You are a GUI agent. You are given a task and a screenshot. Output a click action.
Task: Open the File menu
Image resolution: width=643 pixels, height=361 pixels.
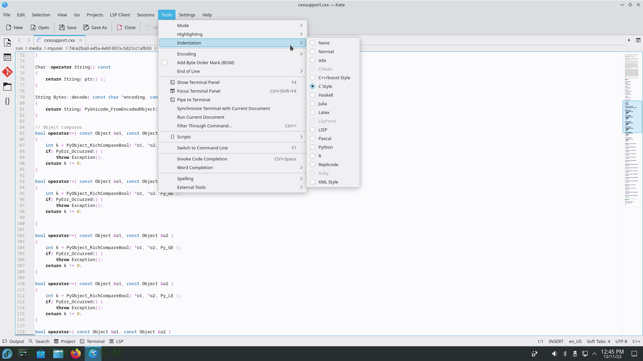(x=7, y=15)
